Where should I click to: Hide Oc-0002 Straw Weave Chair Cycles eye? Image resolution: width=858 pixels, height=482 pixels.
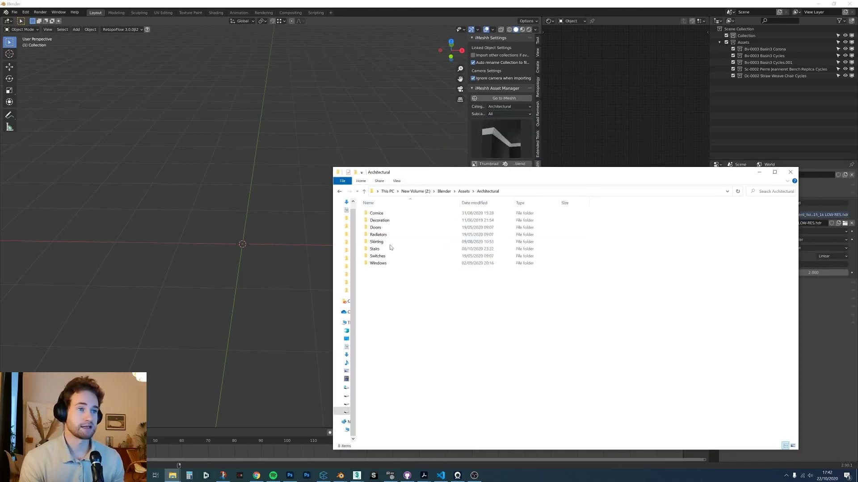pos(845,76)
